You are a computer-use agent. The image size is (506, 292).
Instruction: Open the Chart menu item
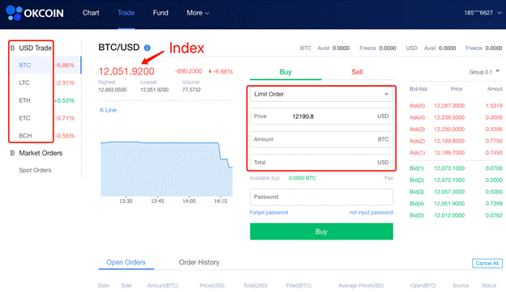click(x=91, y=13)
